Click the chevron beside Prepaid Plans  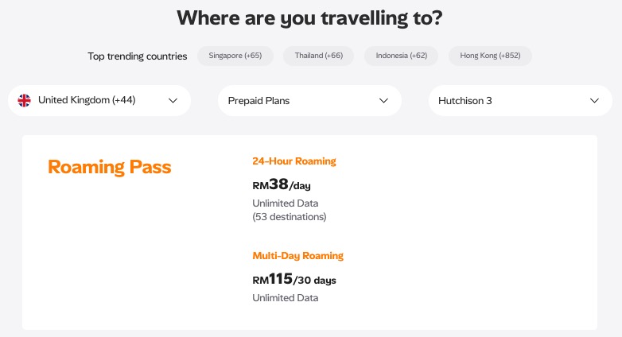tap(383, 101)
